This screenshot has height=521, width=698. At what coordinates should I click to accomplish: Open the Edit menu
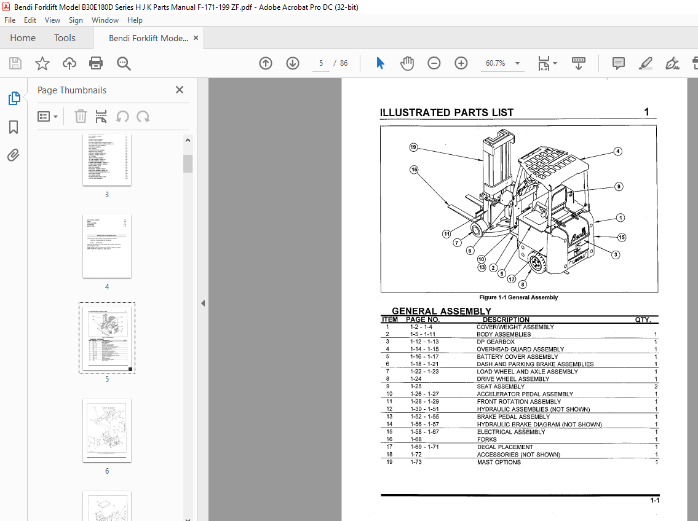click(x=30, y=20)
